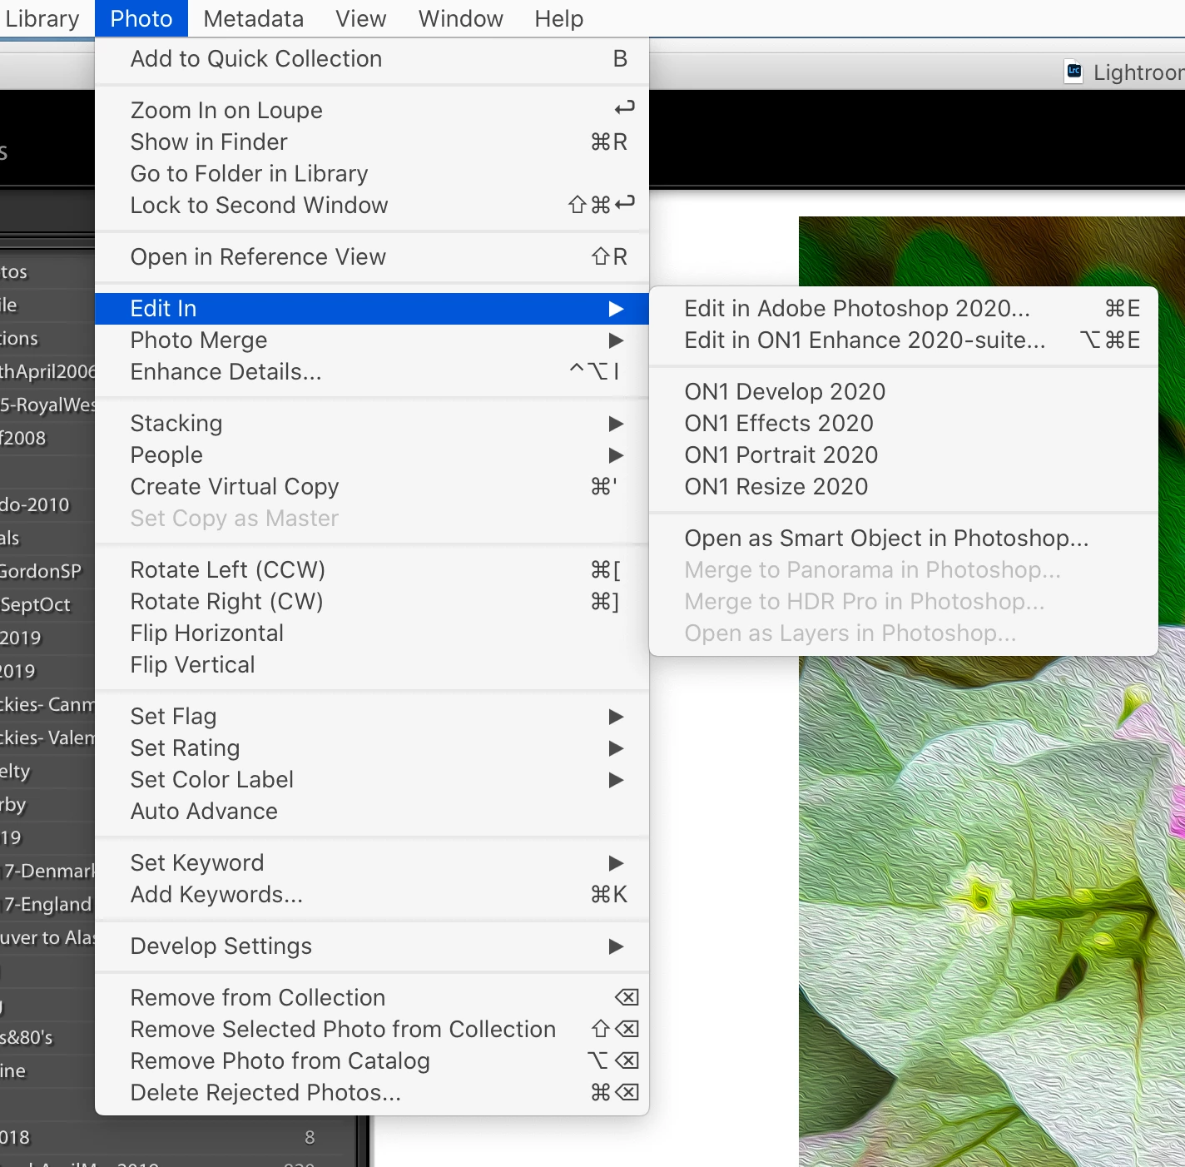
Task: Expand the Develop Settings submenu
Action: [x=372, y=946]
